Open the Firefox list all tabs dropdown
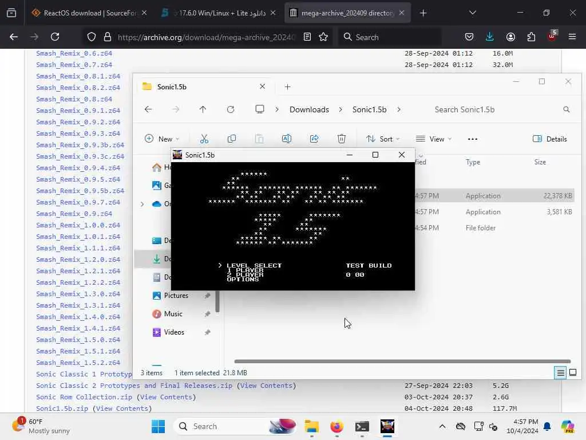Image resolution: width=586 pixels, height=440 pixels. pos(472,13)
